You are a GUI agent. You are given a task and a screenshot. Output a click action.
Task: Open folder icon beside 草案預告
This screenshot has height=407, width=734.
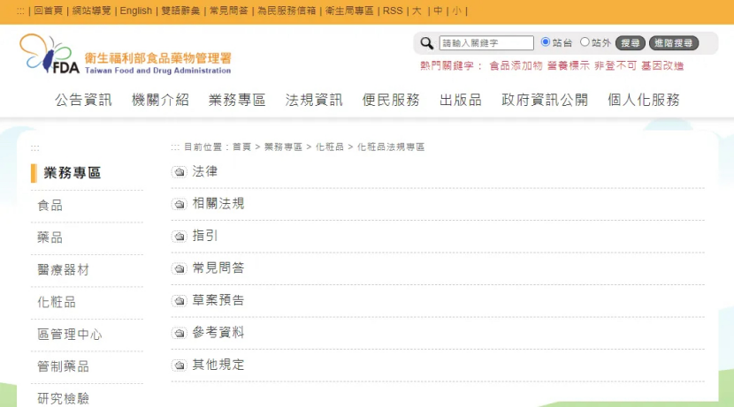(x=180, y=301)
